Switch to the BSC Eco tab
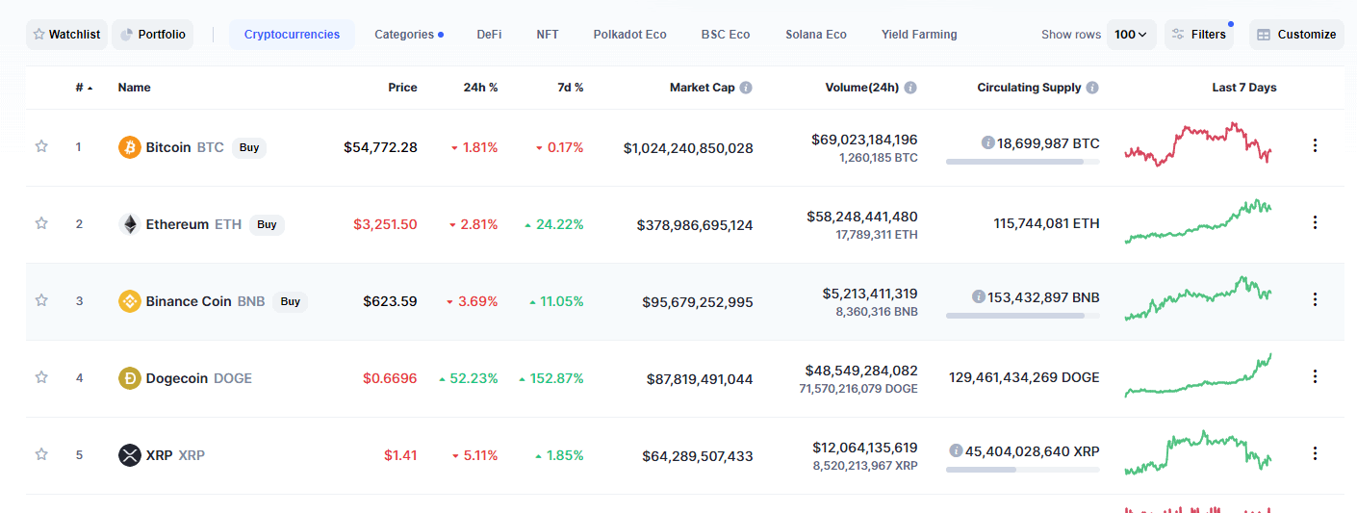The height and width of the screenshot is (513, 1357). tap(726, 35)
